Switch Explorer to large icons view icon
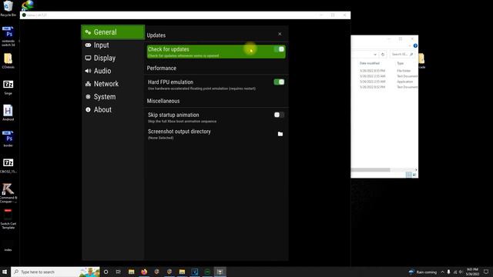Viewport: 493px width, 277px height. (x=414, y=175)
